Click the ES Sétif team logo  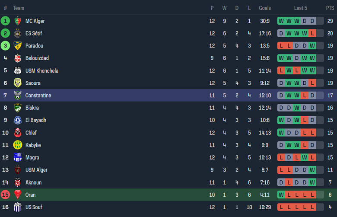tap(18, 33)
